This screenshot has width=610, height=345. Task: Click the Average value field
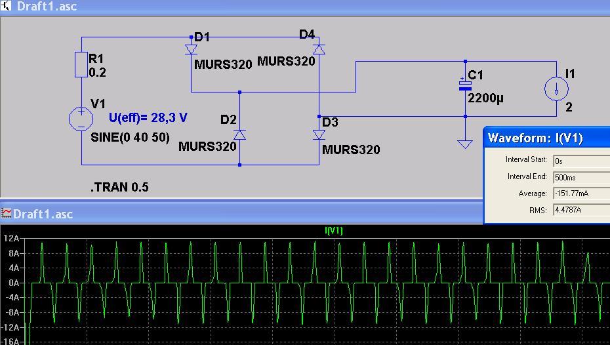(x=582, y=193)
